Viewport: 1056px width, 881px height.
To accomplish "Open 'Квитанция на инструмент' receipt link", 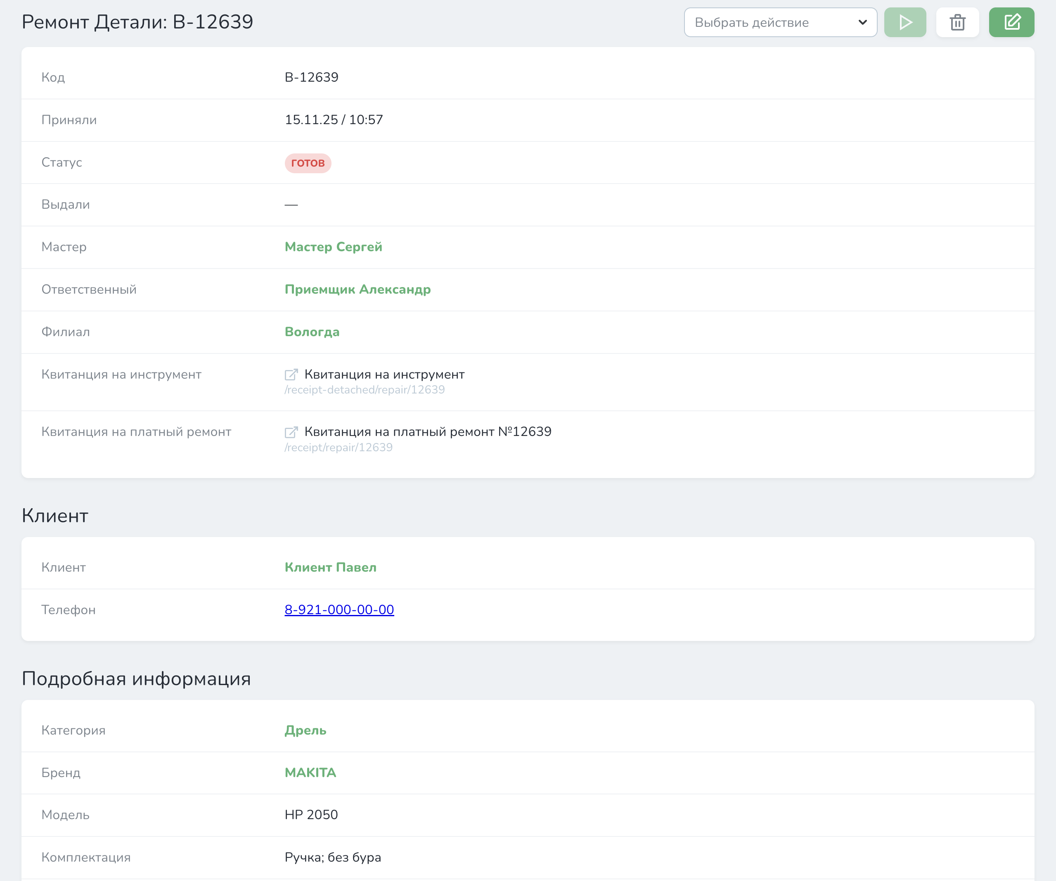I will 384,375.
